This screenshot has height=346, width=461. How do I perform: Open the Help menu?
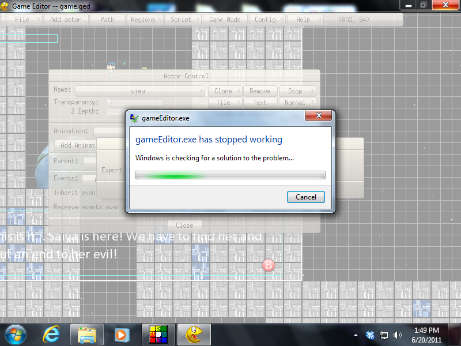[305, 20]
